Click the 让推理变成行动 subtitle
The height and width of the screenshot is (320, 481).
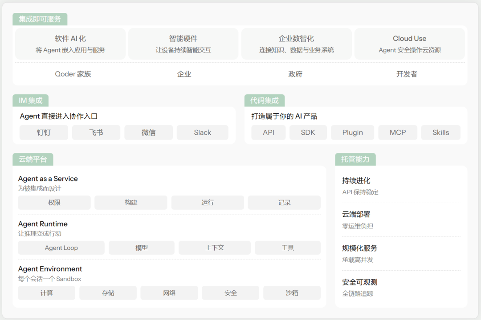40,234
